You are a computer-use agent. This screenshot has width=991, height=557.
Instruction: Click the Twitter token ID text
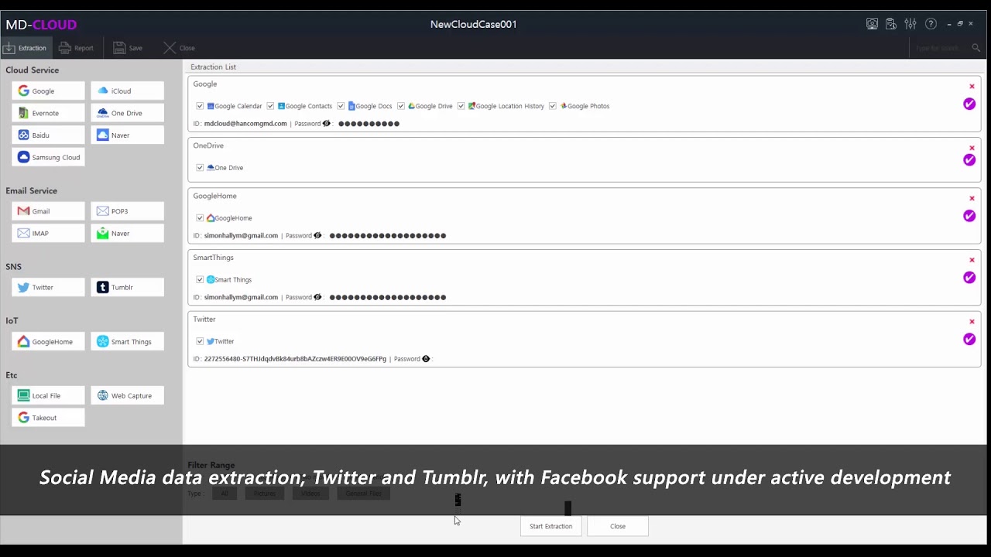[x=295, y=359]
